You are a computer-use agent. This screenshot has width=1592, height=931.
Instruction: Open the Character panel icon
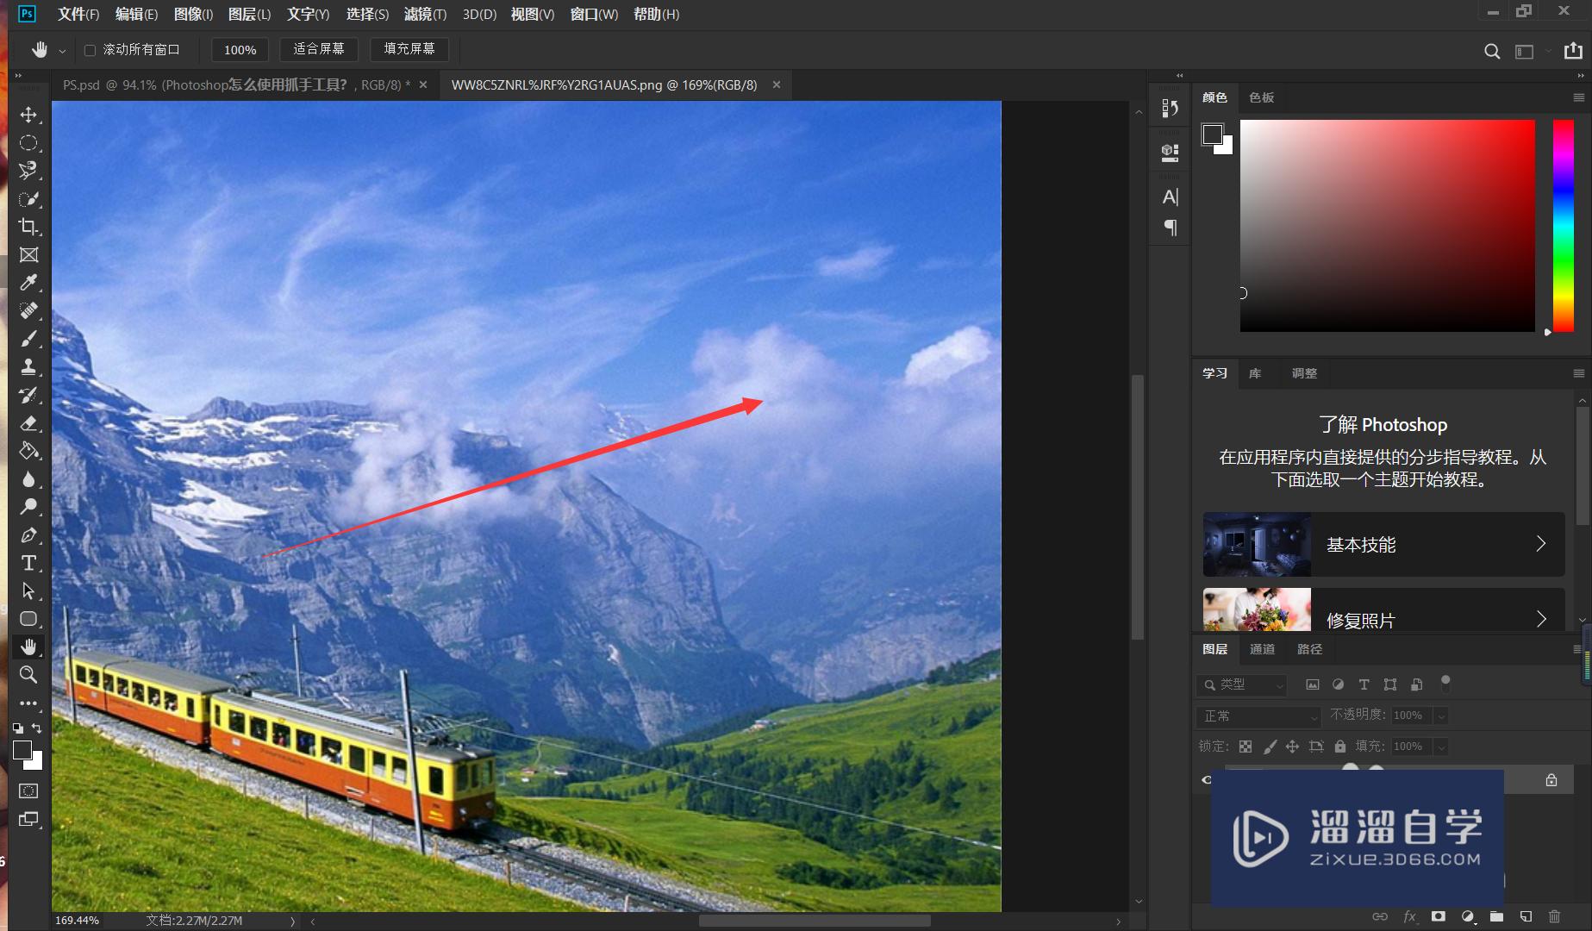coord(1170,197)
